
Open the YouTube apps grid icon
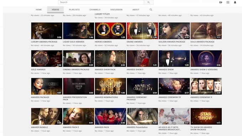228,2
